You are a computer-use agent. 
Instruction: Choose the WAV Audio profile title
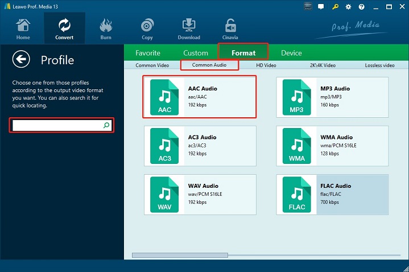point(203,186)
